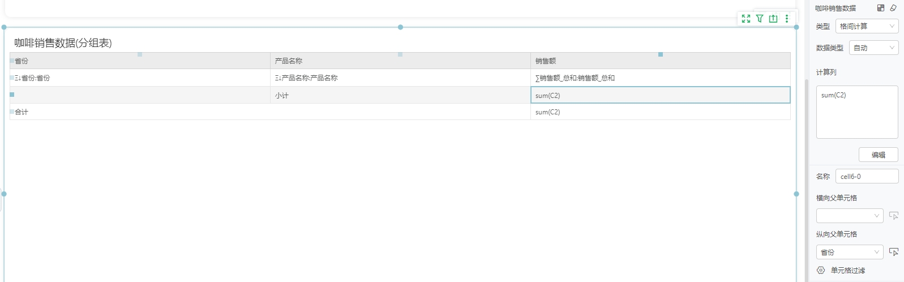This screenshot has height=282, width=904.
Task: Click the 编辑 button
Action: pyautogui.click(x=878, y=155)
